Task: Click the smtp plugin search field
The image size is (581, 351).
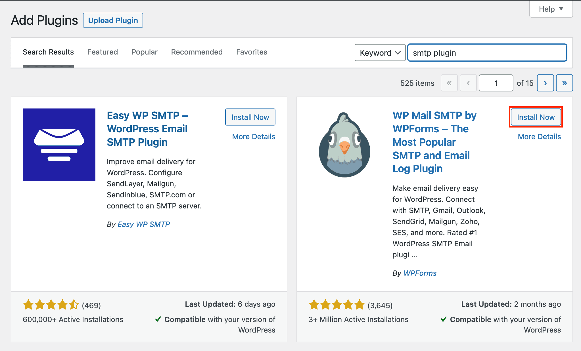Action: (x=487, y=53)
